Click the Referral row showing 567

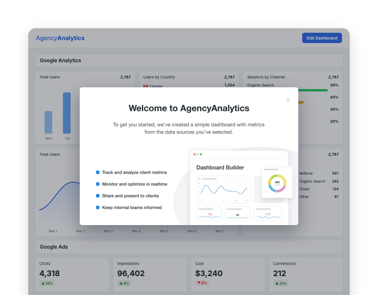(x=319, y=173)
